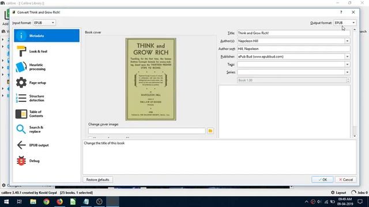Viewport: 369px width, 207px height.
Task: Click Restore defaults button
Action: 97,179
